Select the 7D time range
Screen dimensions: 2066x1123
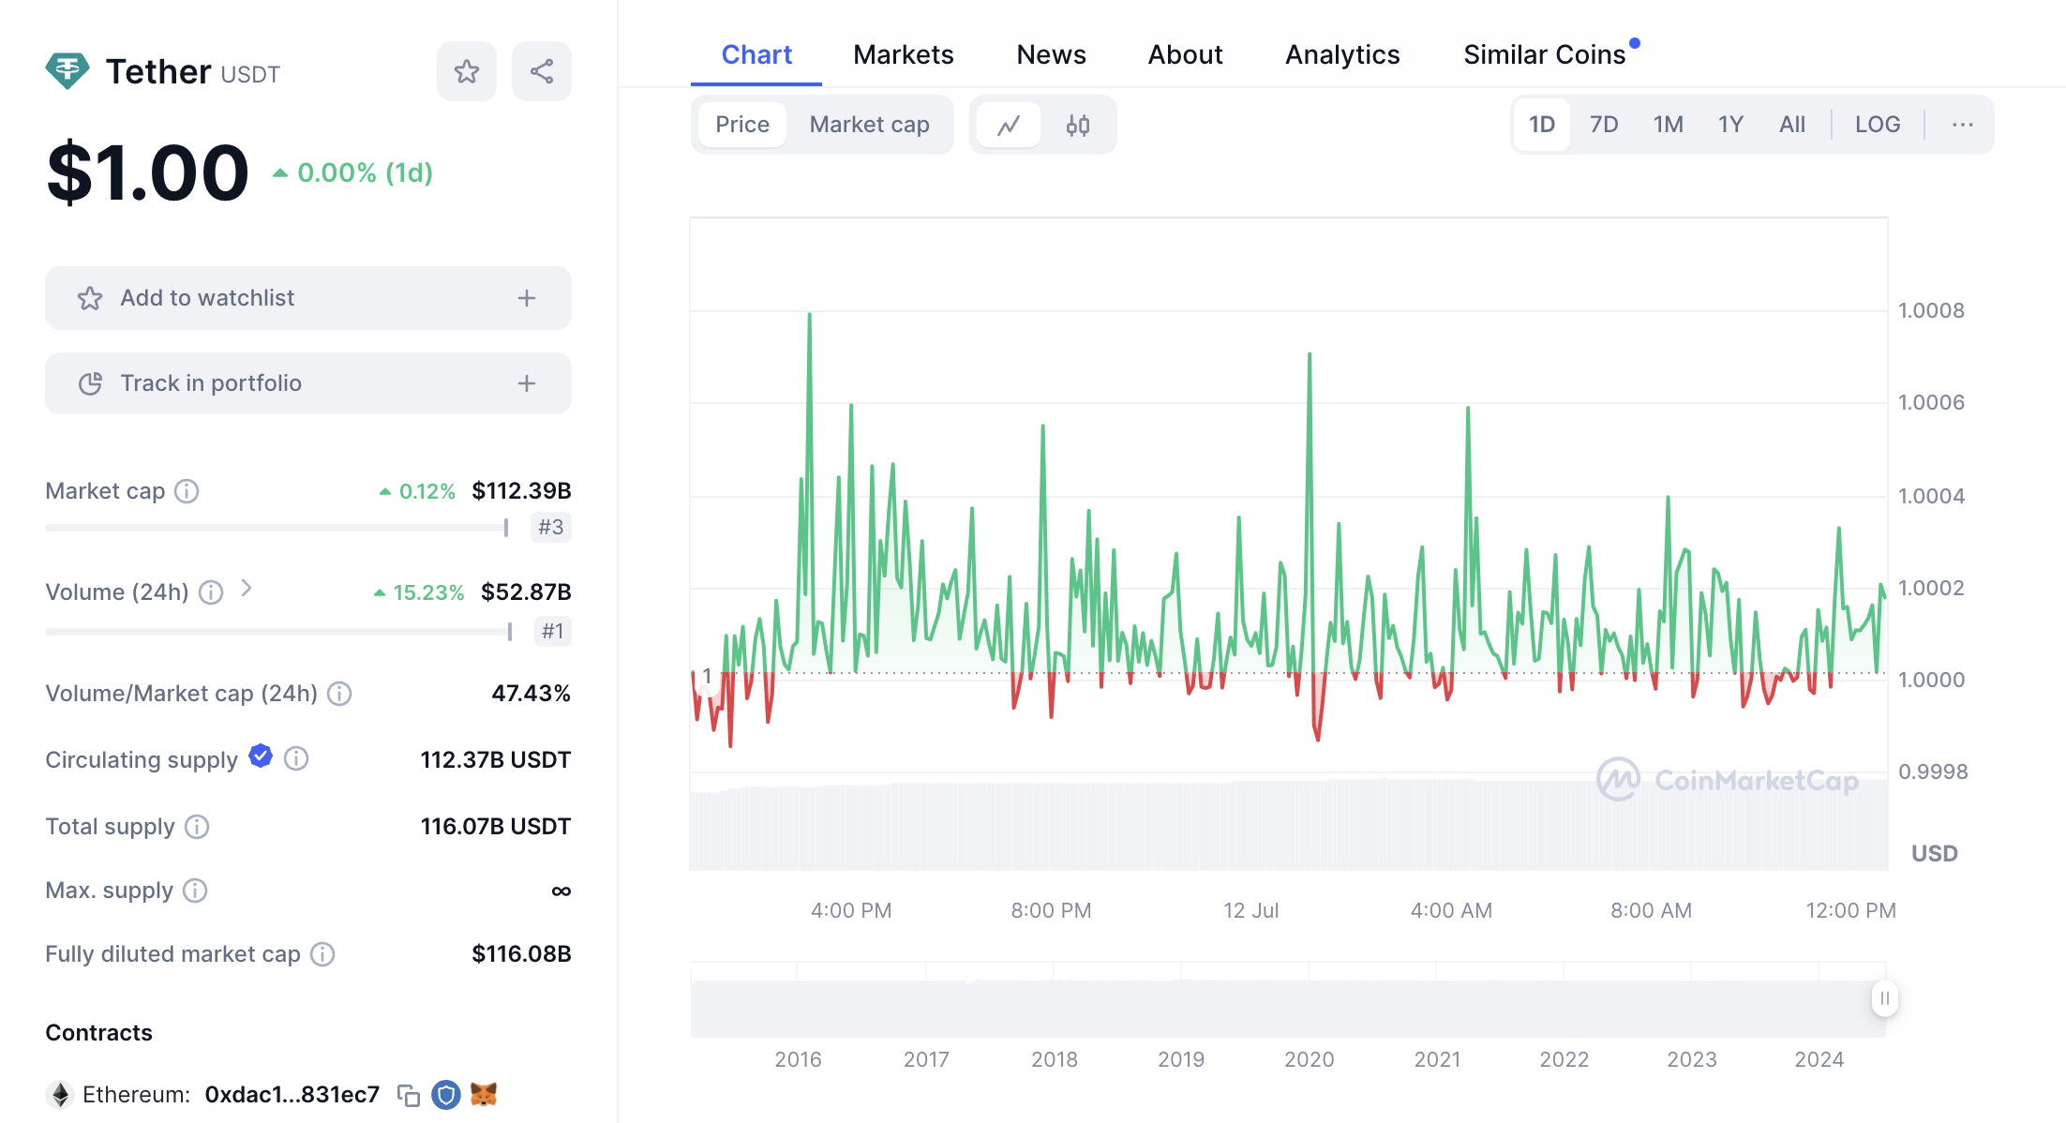coord(1604,125)
